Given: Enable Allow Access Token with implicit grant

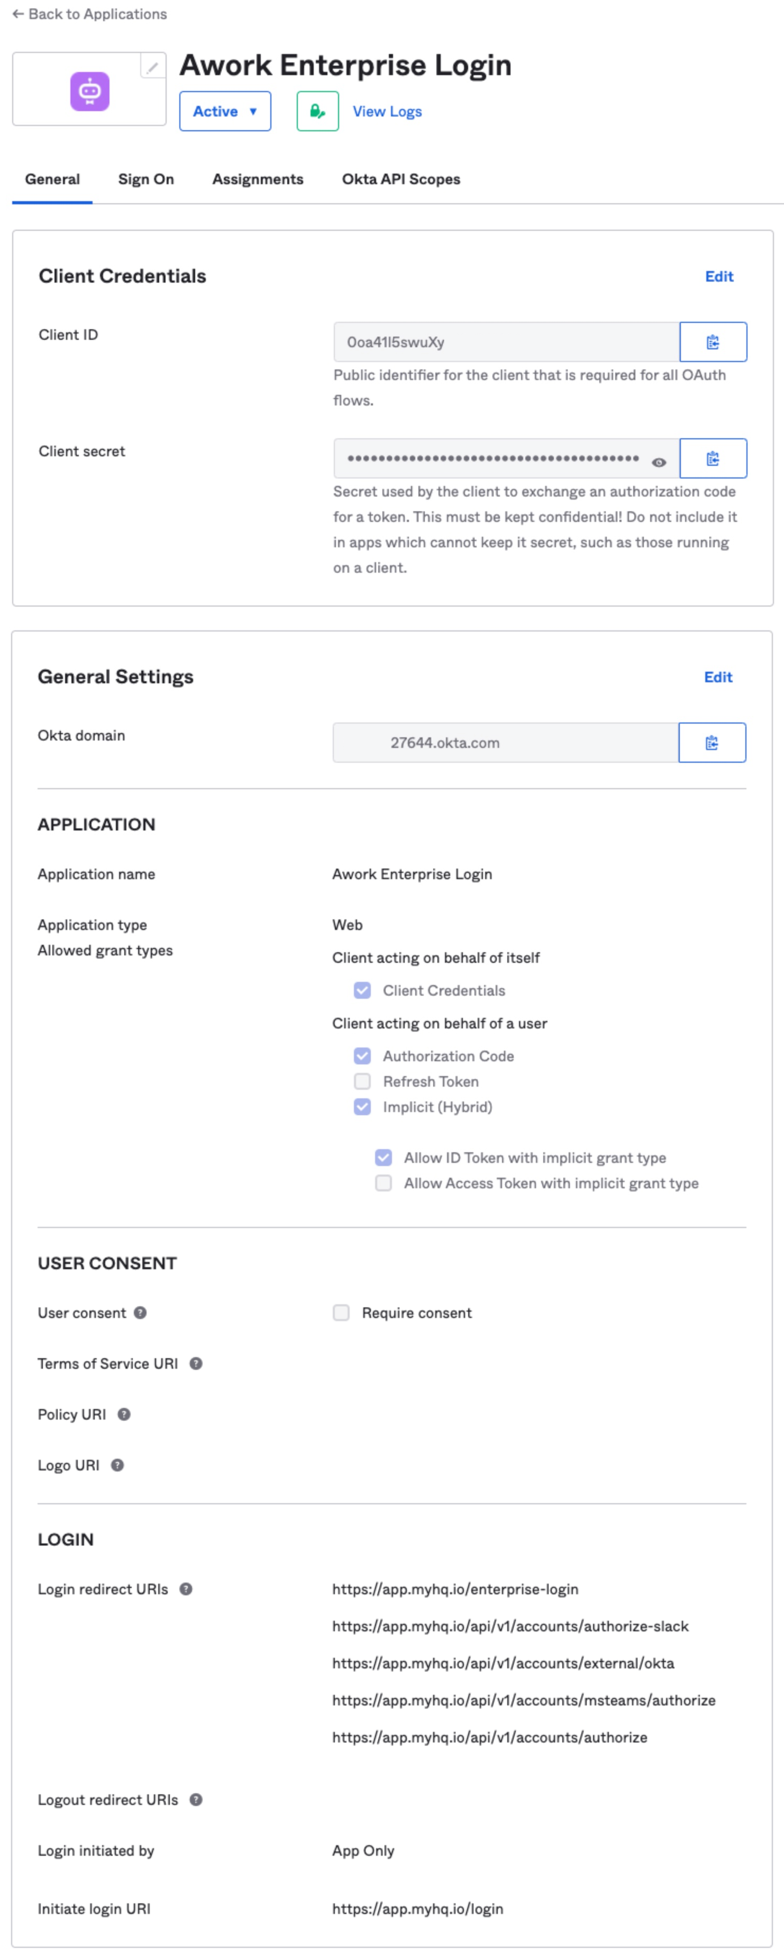Looking at the screenshot, I should point(383,1183).
